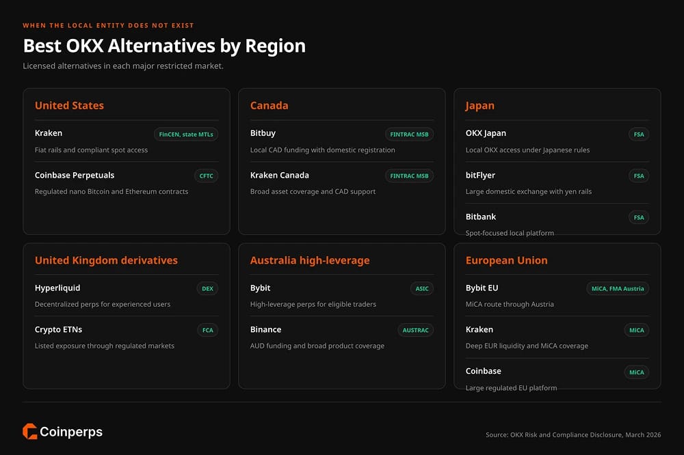Click the FSA badge beside bitFlyer
Viewport: 684px width, 455px height.
point(639,176)
